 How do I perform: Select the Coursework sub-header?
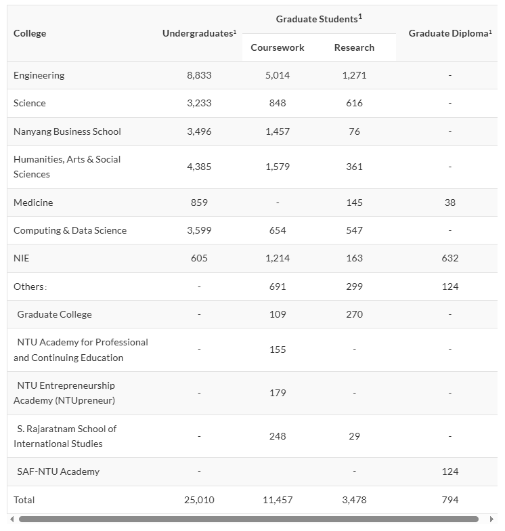[278, 47]
